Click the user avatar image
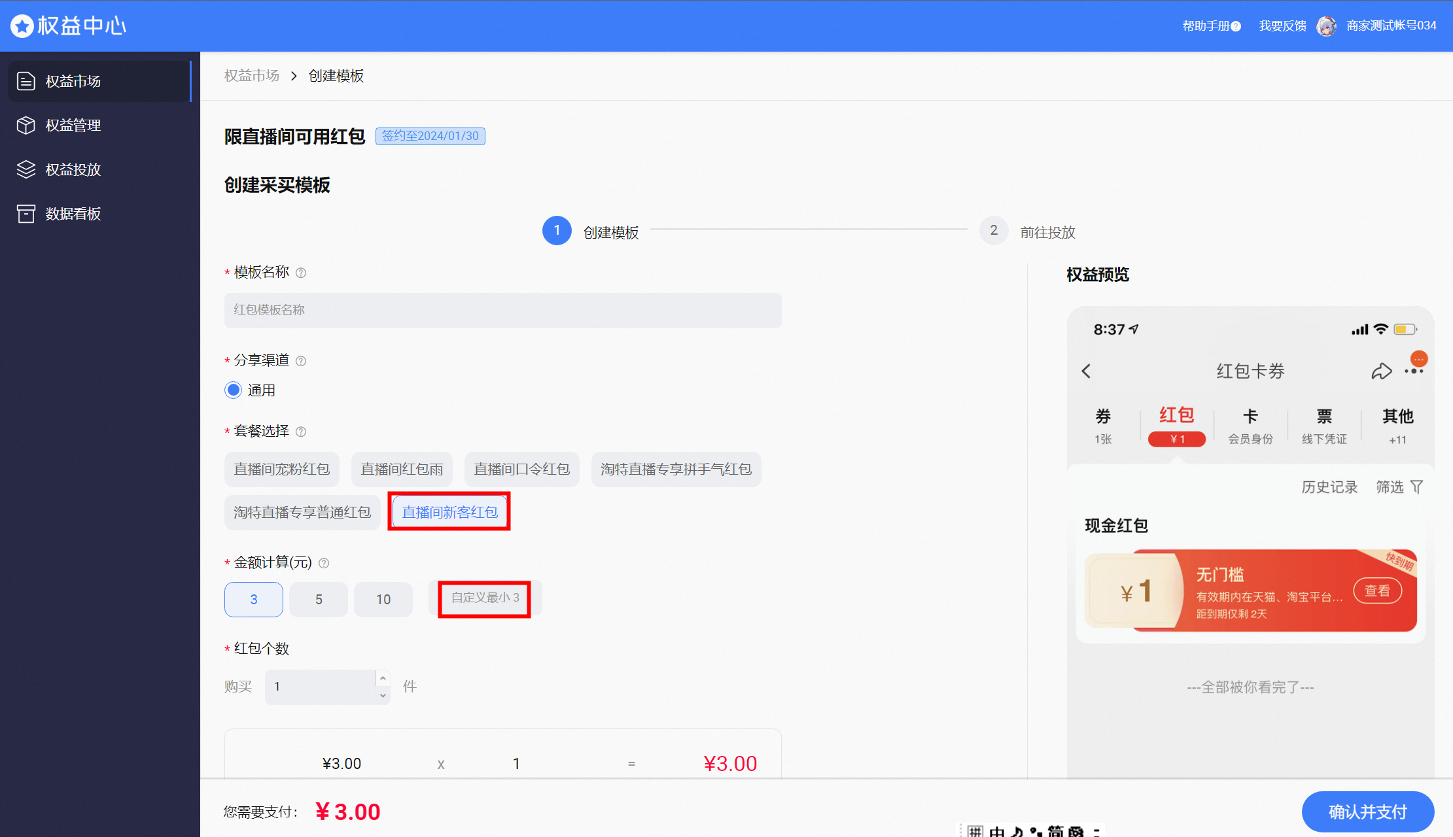 [x=1326, y=26]
